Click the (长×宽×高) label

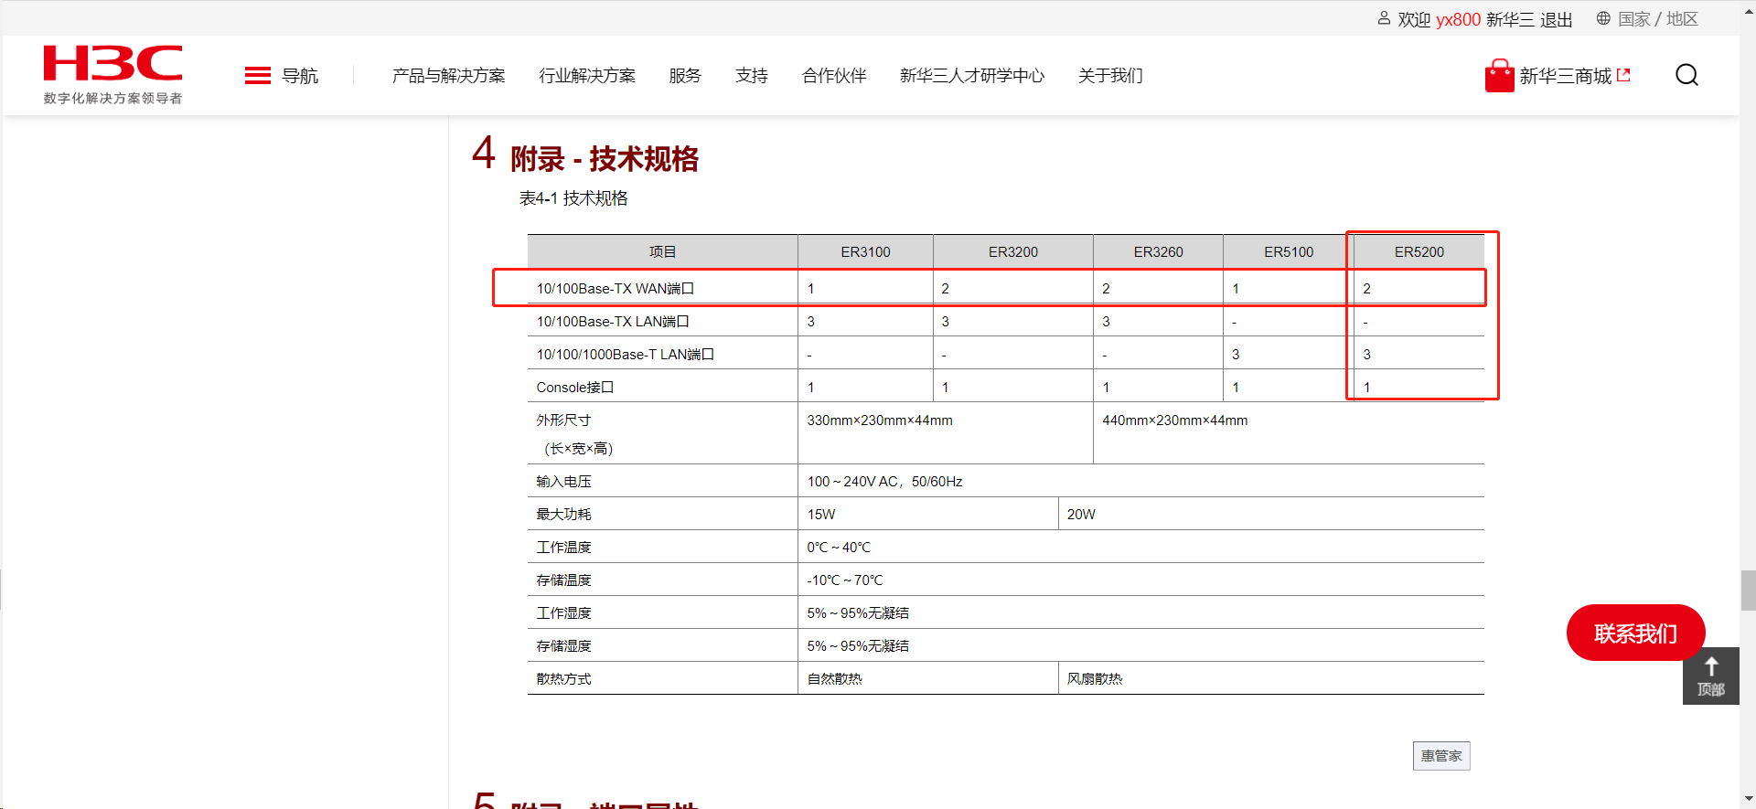coord(579,449)
